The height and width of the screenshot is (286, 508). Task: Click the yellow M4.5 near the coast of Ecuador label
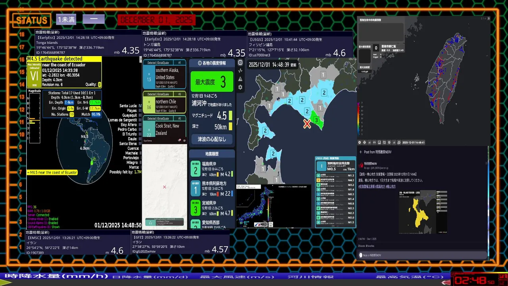(52, 172)
